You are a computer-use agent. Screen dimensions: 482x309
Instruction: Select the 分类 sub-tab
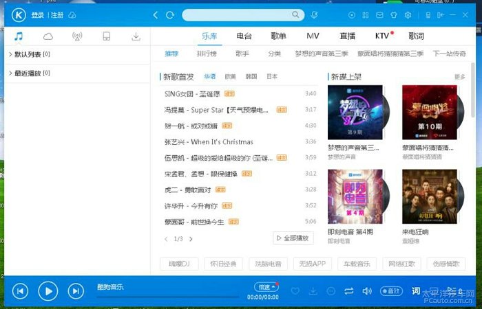(275, 54)
